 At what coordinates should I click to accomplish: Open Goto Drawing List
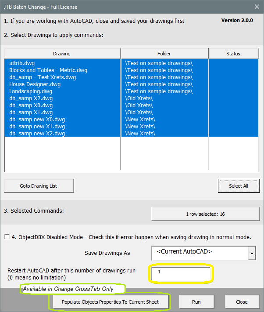(39, 186)
